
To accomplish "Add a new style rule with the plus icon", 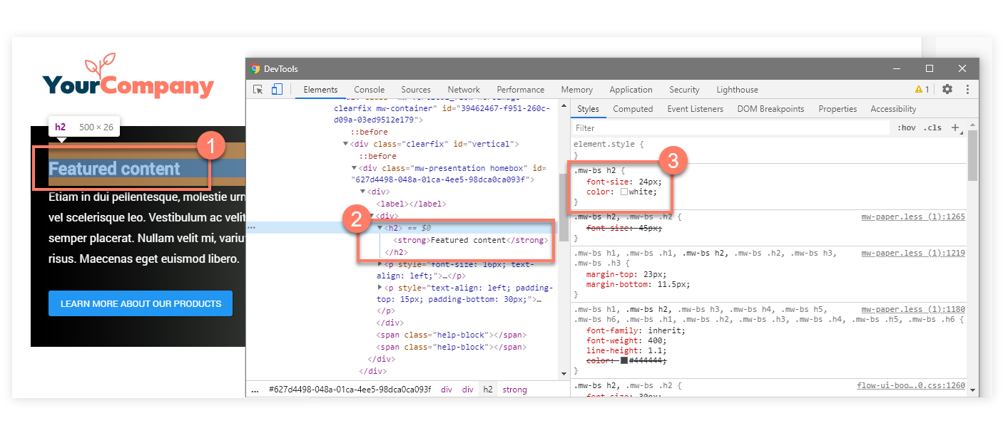I will tap(956, 127).
